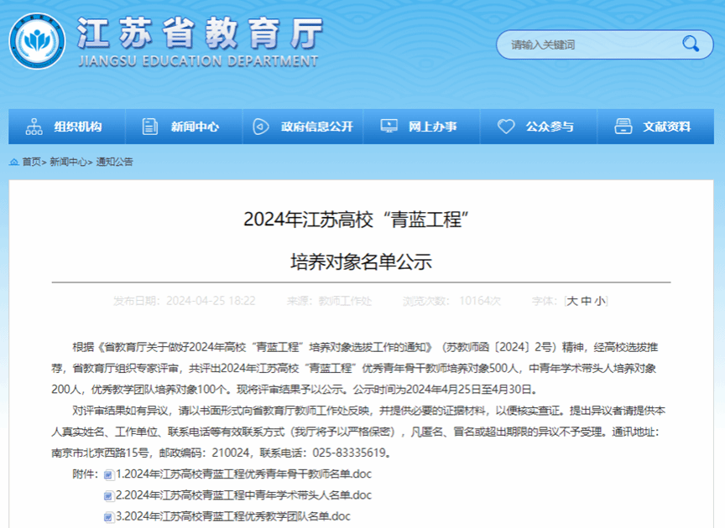Go to 新闻中心 in the breadcrumb
Viewport: 725px width, 528px height.
(68, 162)
